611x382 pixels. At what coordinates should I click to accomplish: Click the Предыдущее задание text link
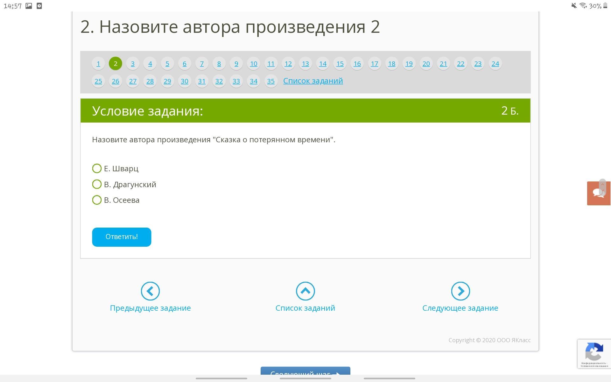click(x=150, y=308)
